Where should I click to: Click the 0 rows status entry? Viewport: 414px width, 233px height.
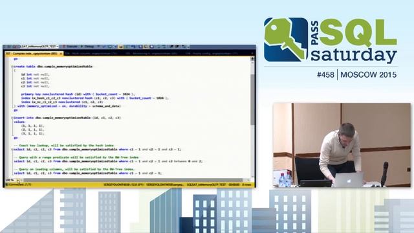(246, 184)
